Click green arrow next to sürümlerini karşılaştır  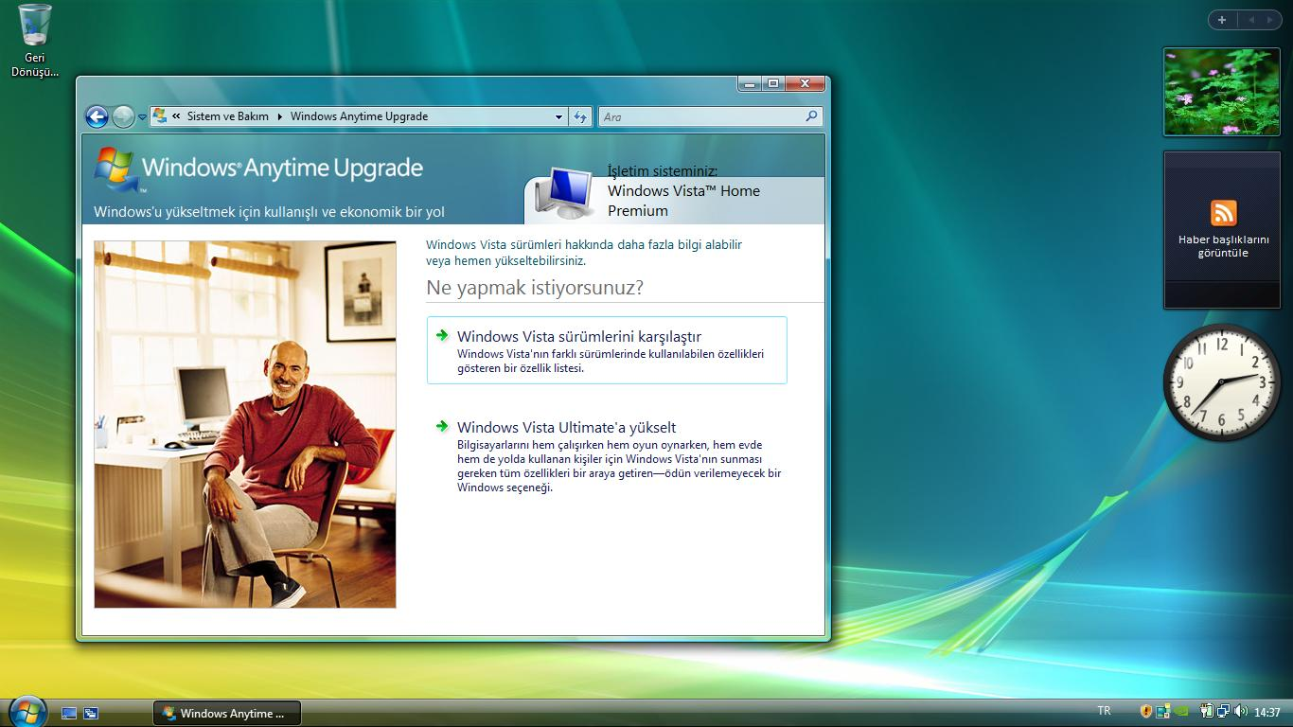coord(442,335)
